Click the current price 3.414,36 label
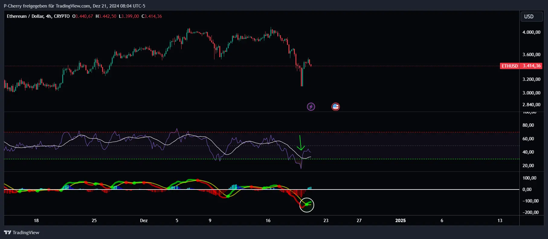548x239 pixels. pyautogui.click(x=531, y=66)
